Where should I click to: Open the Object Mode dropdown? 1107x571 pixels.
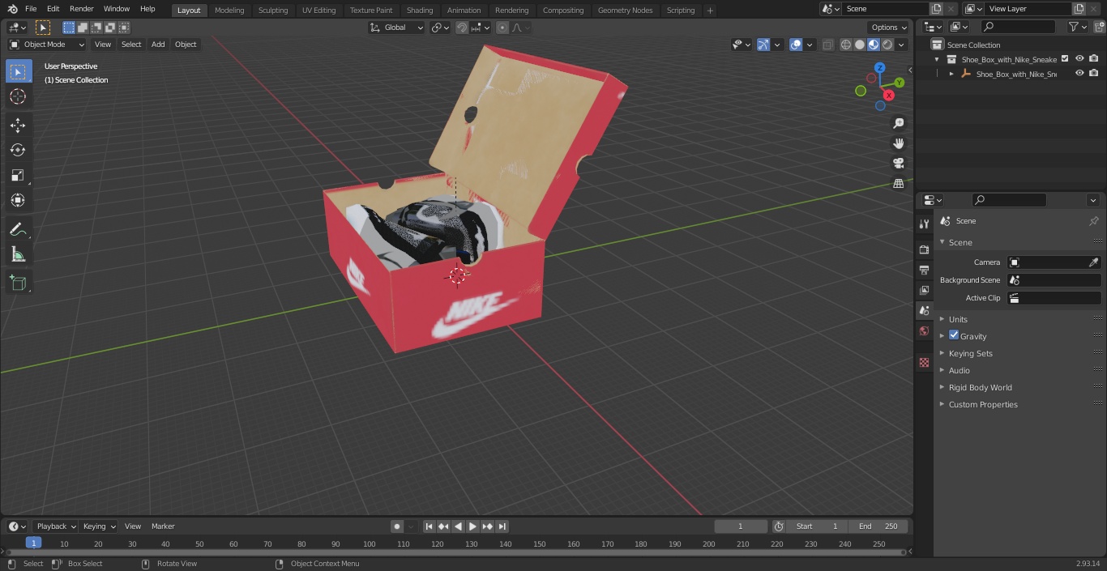coord(47,45)
